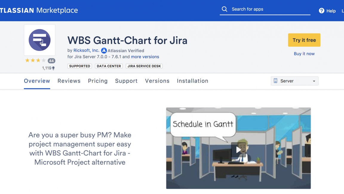The height and width of the screenshot is (194, 344).
Task: Click the 1,119 installs count
Action: tap(47, 68)
